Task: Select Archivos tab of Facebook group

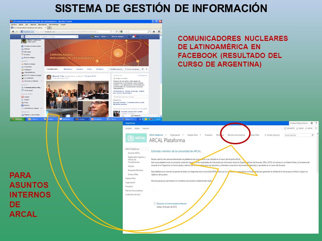Action: click(100, 69)
